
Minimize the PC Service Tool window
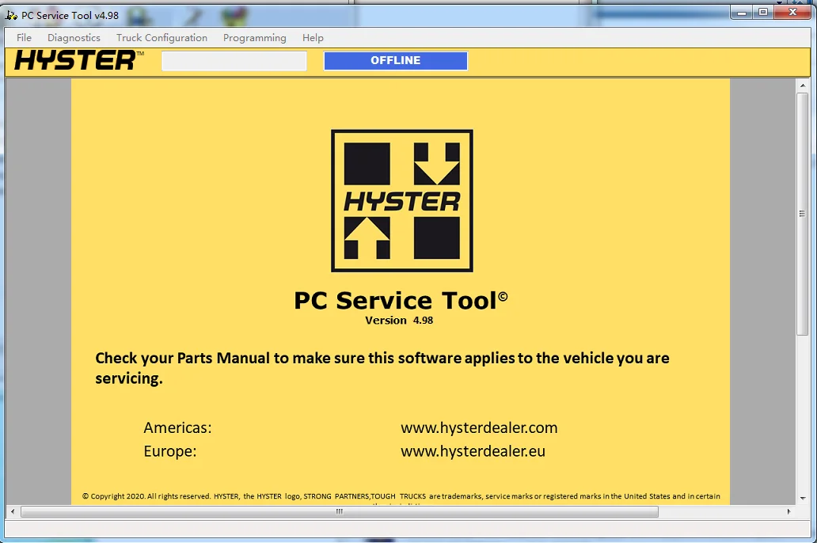742,12
